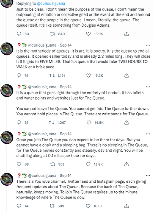154x212 pixels.
Task: Like the tweet with 12.8K likes
Action: click(88, 164)
